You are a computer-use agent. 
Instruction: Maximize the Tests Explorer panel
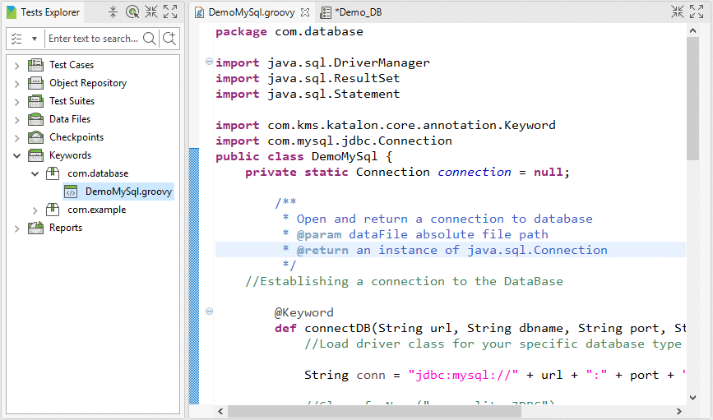(170, 12)
